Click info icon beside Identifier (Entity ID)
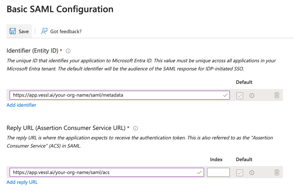Image resolution: width=294 pixels, height=193 pixels. 68,51
